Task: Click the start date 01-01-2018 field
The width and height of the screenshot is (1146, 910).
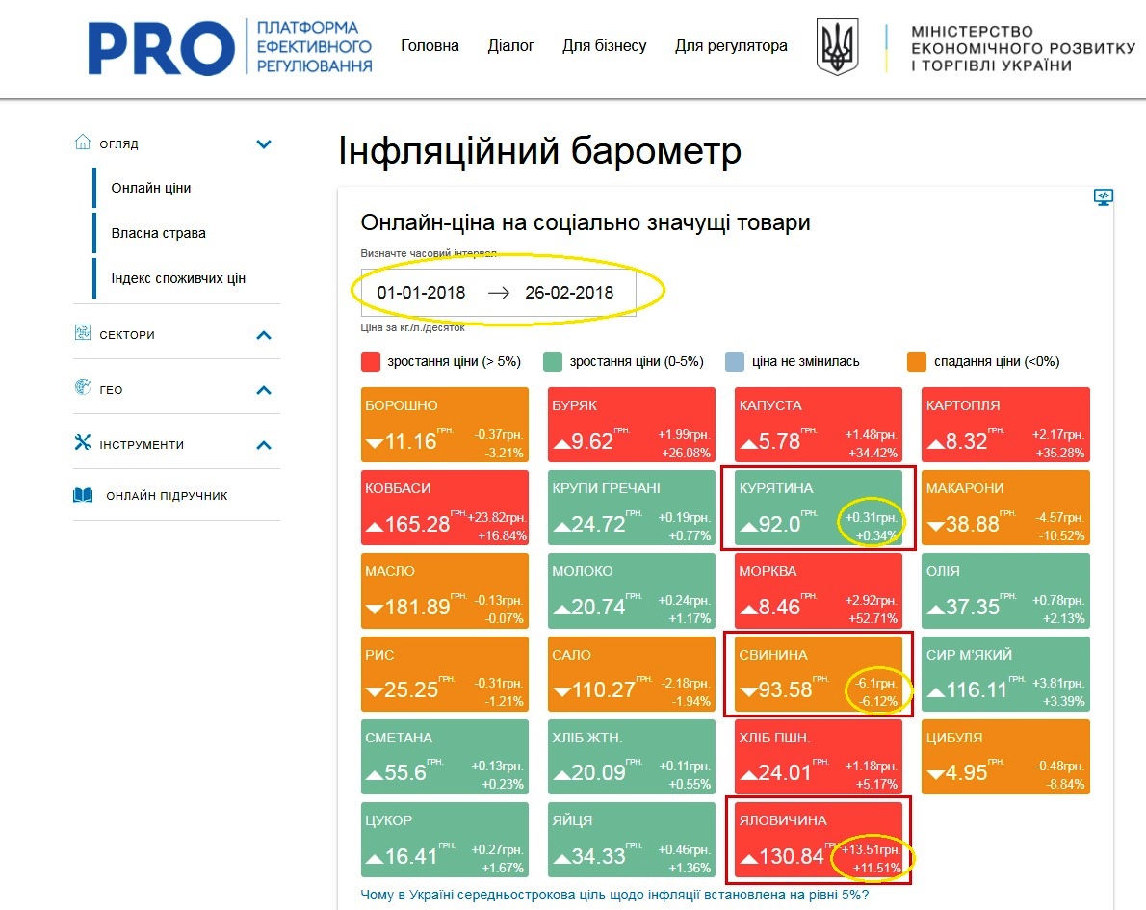Action: 421,293
